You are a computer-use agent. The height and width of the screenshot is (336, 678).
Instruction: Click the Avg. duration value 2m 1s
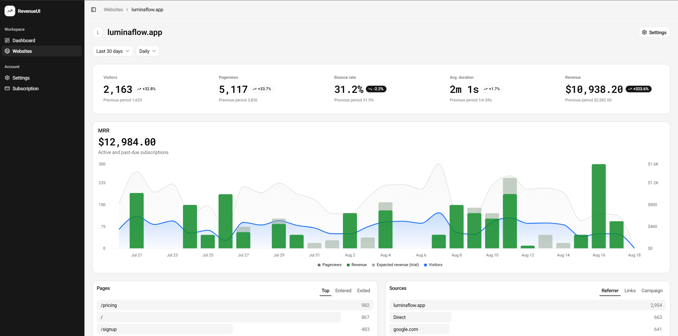[x=464, y=89]
